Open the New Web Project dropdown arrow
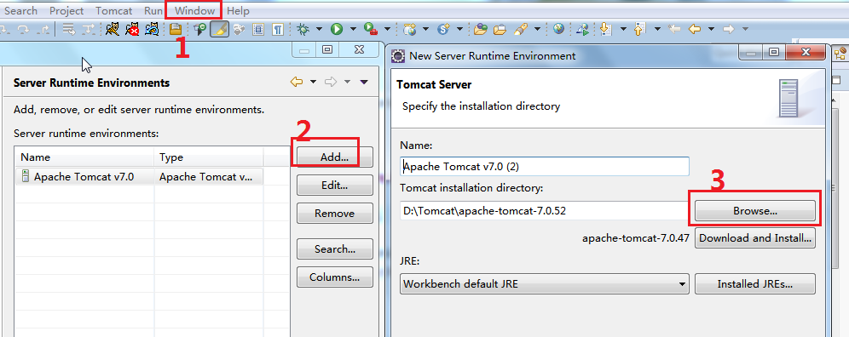This screenshot has height=337, width=849. tap(425, 29)
